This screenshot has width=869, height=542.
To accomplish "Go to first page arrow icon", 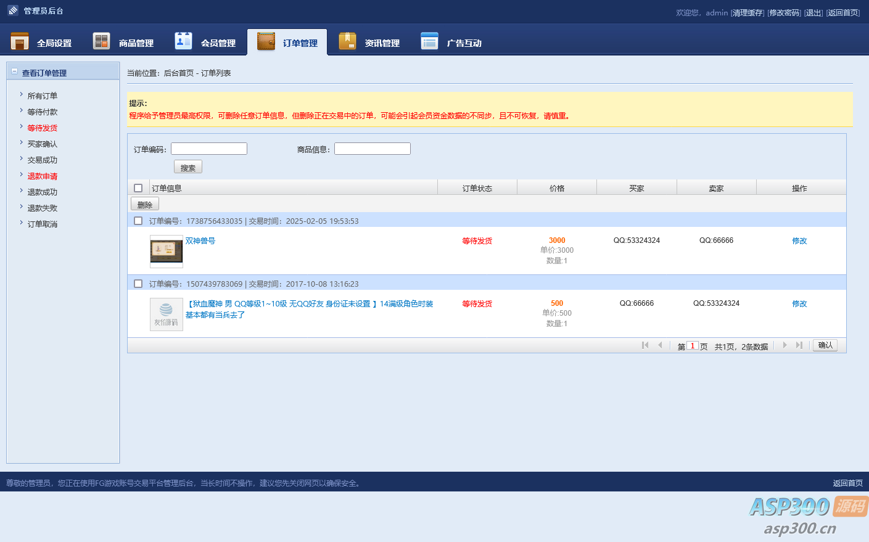I will point(645,345).
